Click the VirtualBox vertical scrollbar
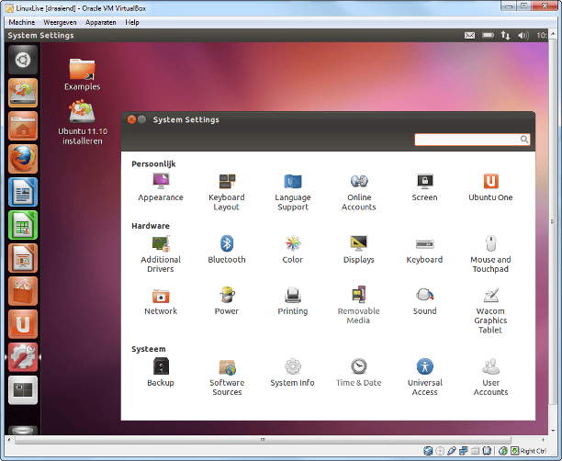This screenshot has width=562, height=461. click(552, 221)
